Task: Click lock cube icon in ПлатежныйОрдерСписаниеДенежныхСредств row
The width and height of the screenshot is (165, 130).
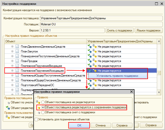Action: click(x=95, y=80)
